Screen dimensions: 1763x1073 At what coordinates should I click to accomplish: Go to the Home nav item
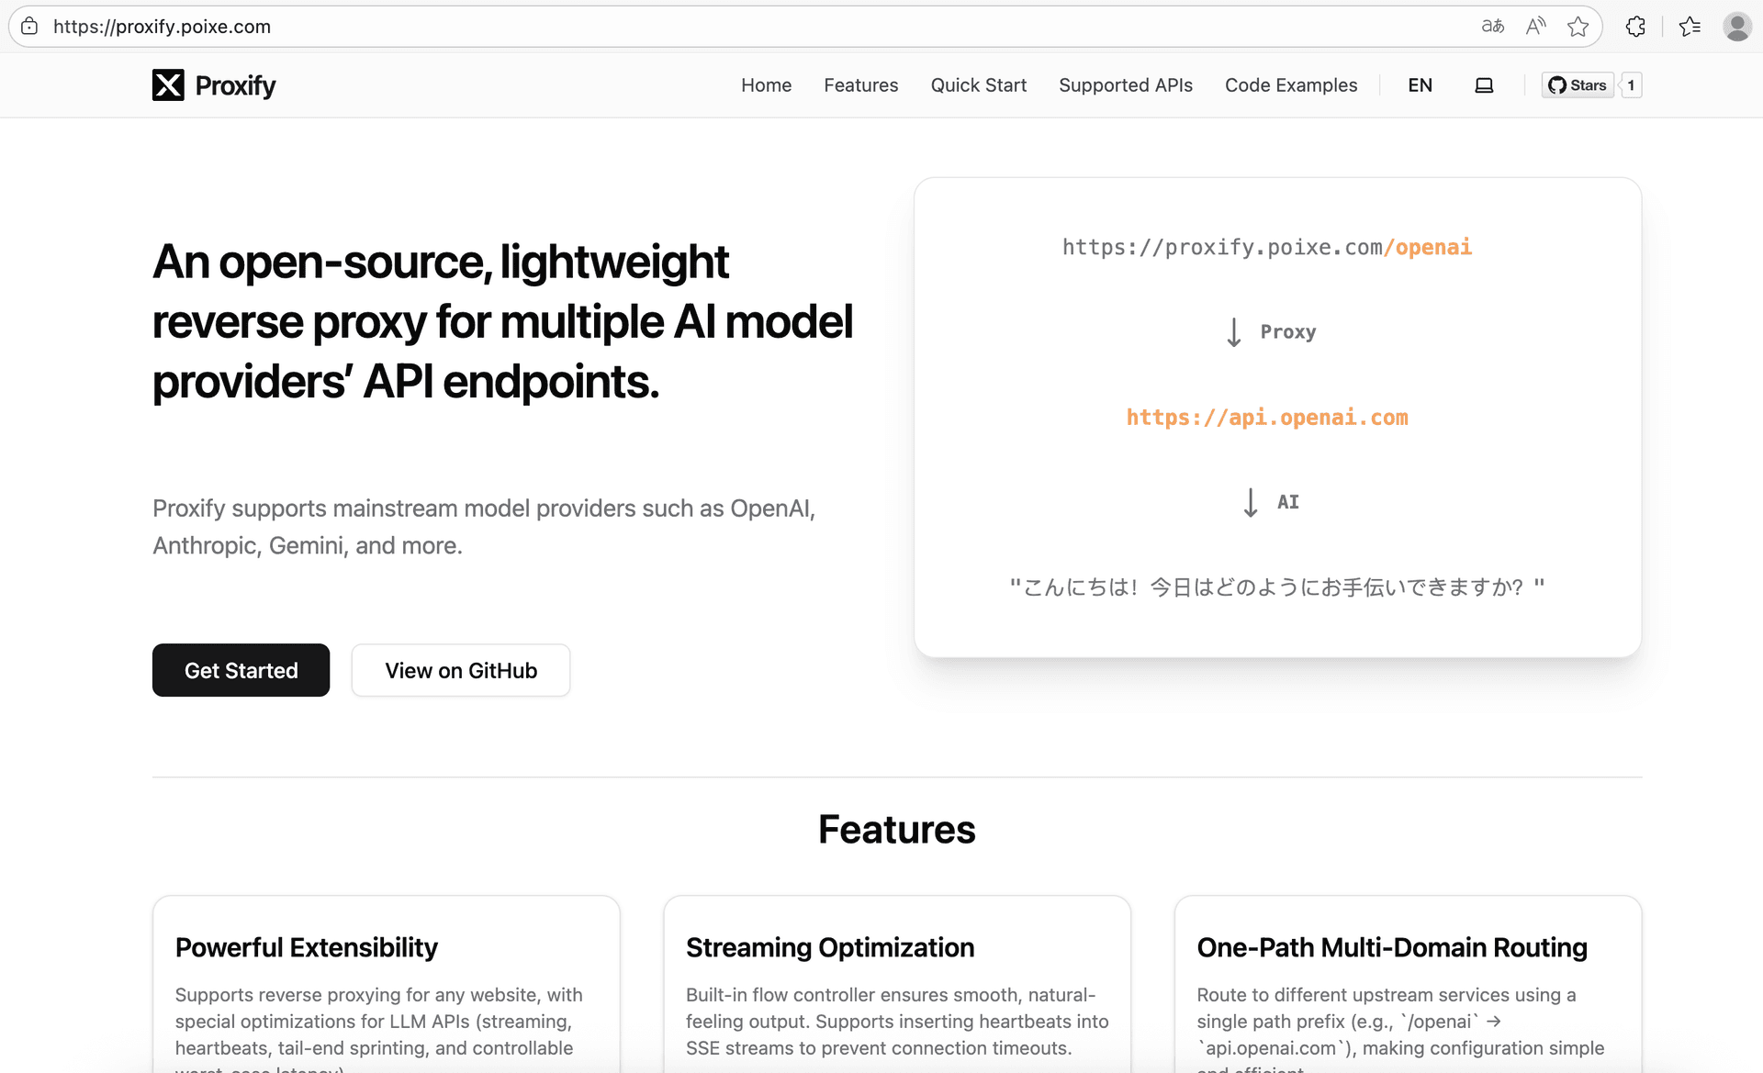[767, 85]
